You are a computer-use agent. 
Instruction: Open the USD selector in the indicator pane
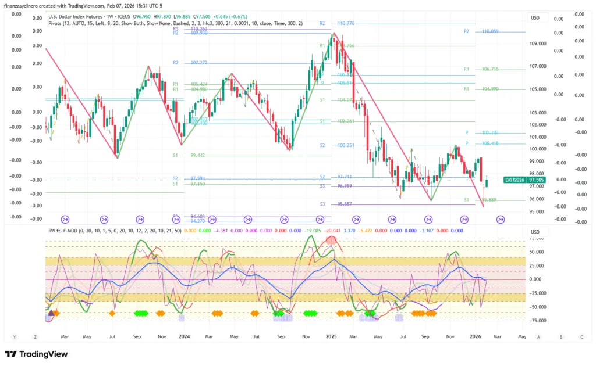pos(535,231)
